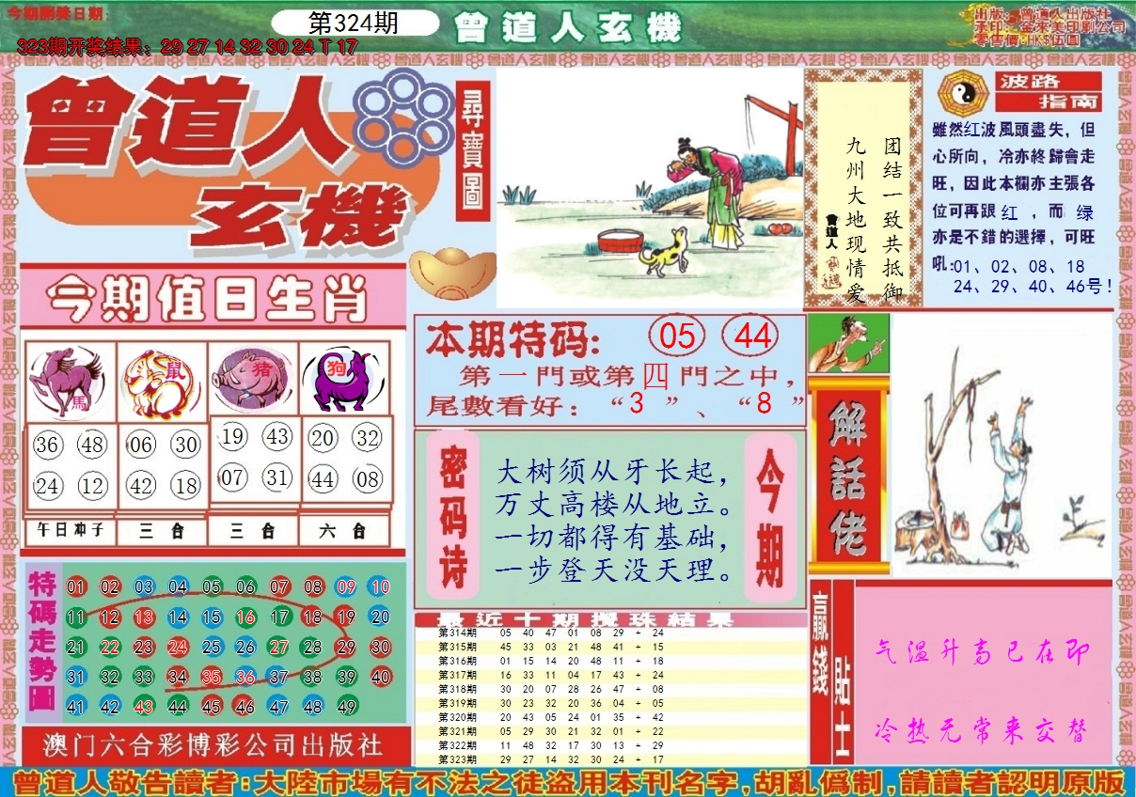1136x797 pixels.
Task: Click the gold ingot graphic
Action: pyautogui.click(x=452, y=271)
